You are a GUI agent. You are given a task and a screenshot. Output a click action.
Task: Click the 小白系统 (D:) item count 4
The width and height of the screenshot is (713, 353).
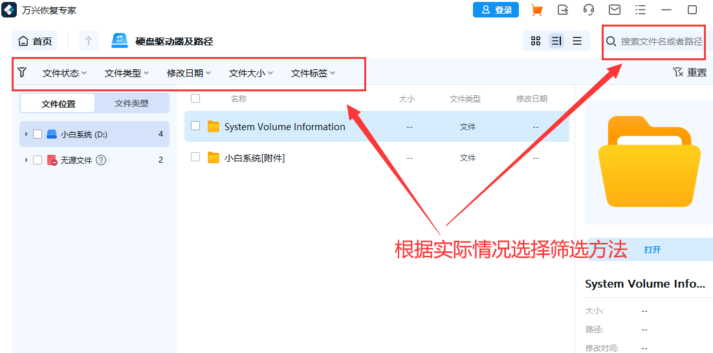[x=160, y=134]
